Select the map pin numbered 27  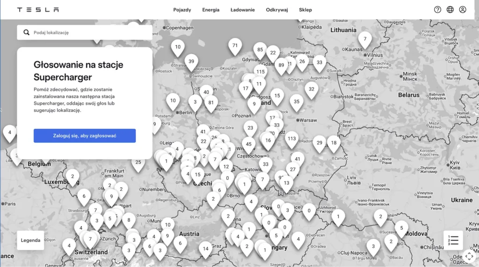click(293, 171)
